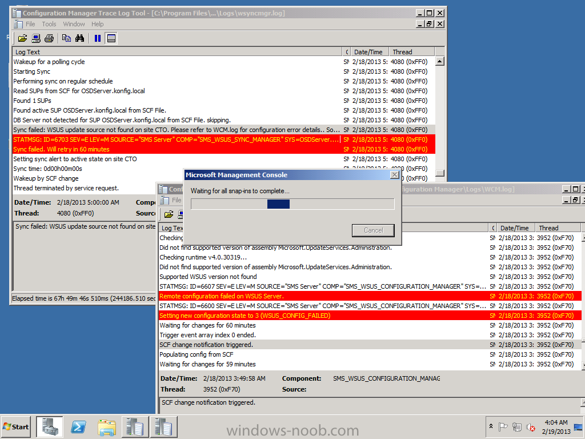The height and width of the screenshot is (439, 585).
Task: Click the '2/18/2013 3:49:58 AM' Date/Time value
Action: [234, 378]
